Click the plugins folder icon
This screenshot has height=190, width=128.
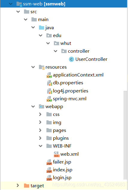pyautogui.click(x=49, y=138)
